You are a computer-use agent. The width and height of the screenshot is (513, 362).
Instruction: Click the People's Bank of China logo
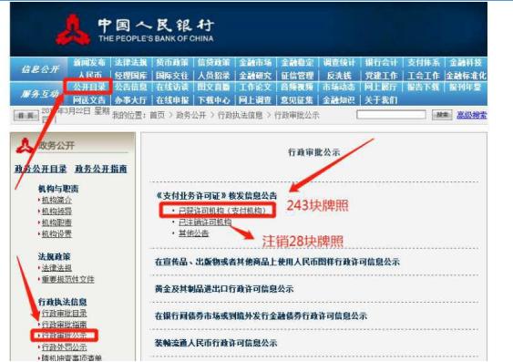73,30
